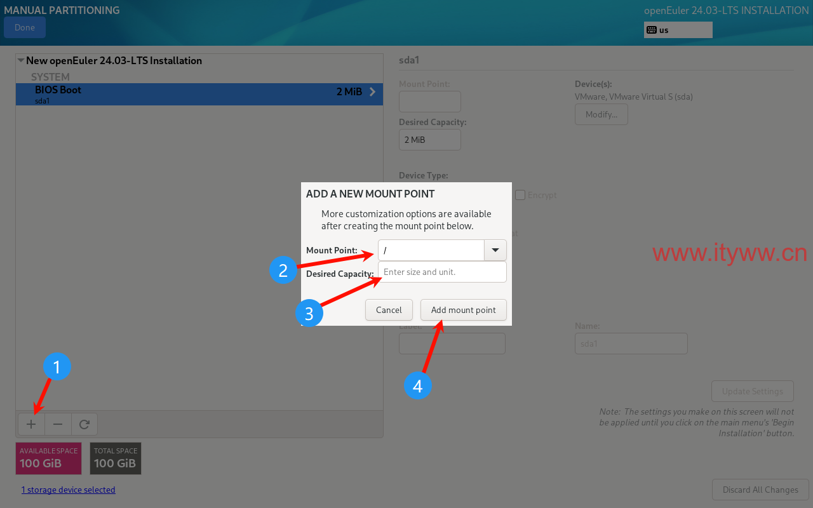The image size is (813, 508).
Task: Click the minus icon to remove partition
Action: pyautogui.click(x=58, y=424)
